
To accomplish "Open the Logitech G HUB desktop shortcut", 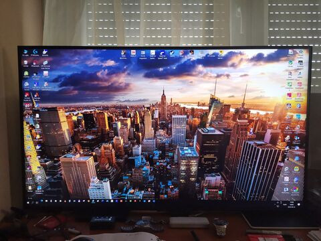I will (35, 52).
